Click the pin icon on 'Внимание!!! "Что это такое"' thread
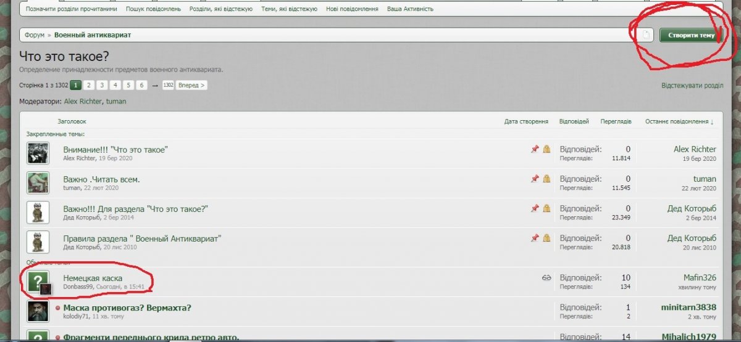The image size is (741, 342). coord(535,149)
